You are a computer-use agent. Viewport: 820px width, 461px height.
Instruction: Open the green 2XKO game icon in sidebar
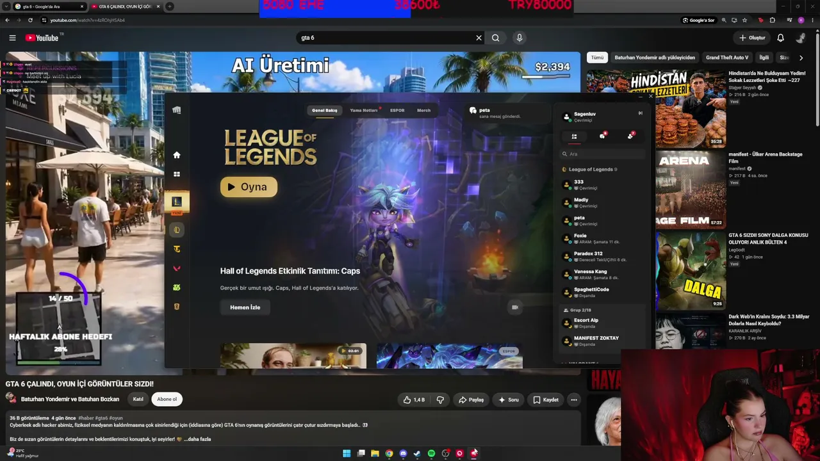tap(176, 287)
